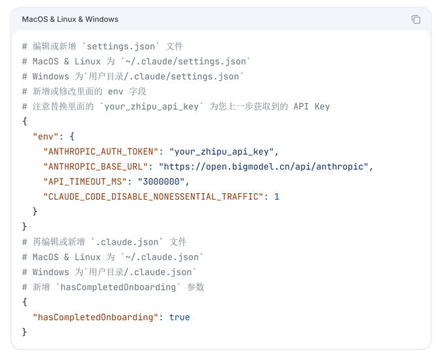Image resolution: width=437 pixels, height=356 pixels.
Task: Click the comment '新增 `hasCompletedOnboarding` 参数'
Action: 113,287
